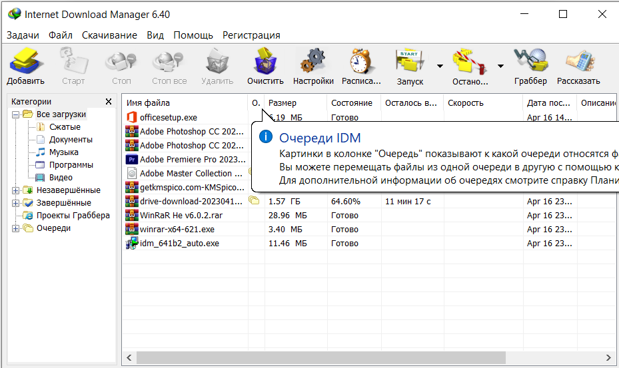
Task: Select the Сжатые category
Action: point(65,127)
